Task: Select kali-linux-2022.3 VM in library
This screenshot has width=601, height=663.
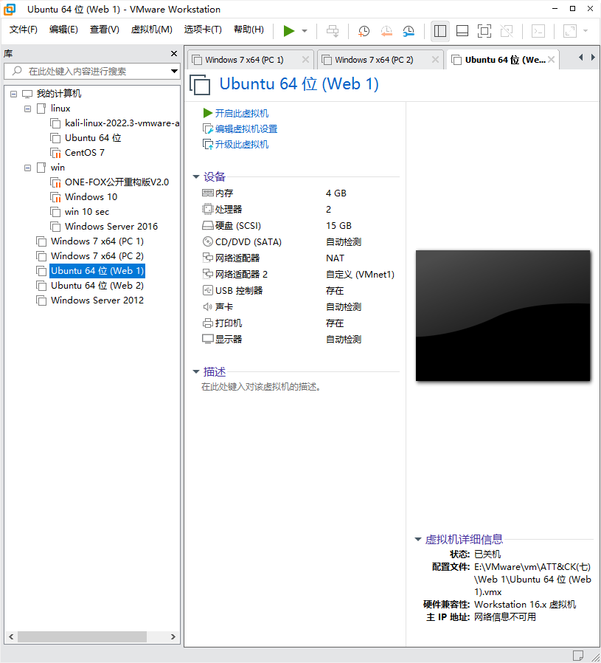Action: (114, 123)
